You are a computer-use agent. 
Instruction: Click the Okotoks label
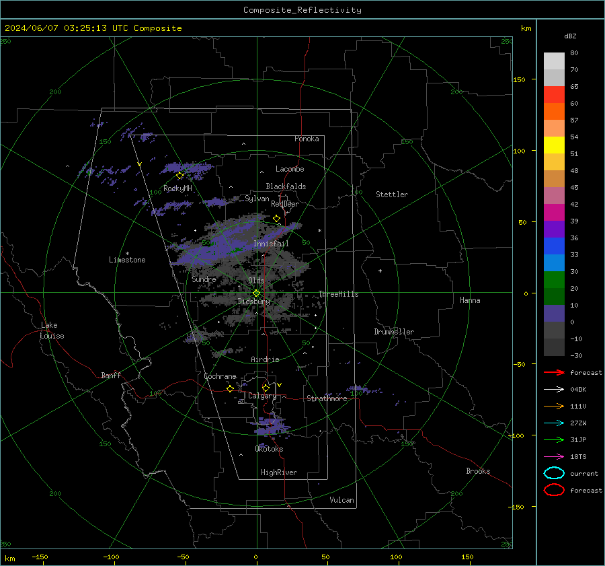[x=269, y=449]
